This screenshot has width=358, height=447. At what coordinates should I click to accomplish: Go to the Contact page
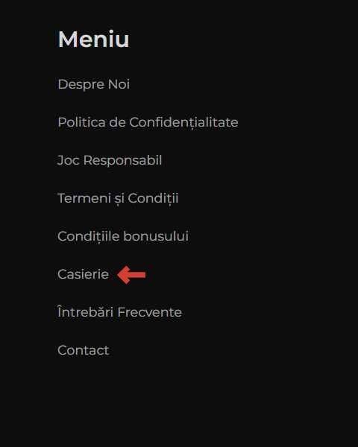(83, 350)
